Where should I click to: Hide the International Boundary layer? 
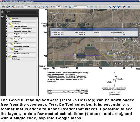click(x=7, y=46)
